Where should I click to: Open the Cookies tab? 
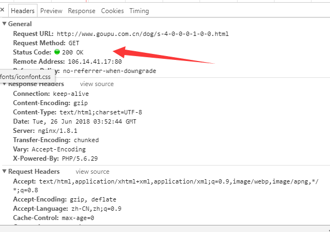tap(113, 11)
